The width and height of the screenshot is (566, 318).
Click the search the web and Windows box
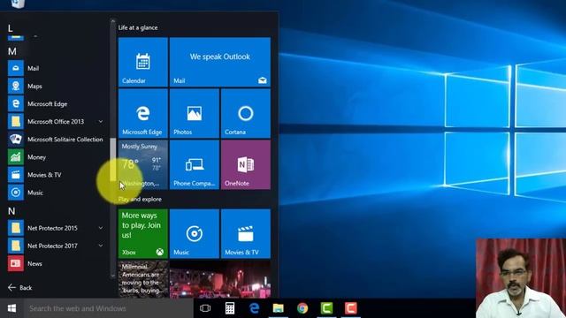pyautogui.click(x=108, y=308)
